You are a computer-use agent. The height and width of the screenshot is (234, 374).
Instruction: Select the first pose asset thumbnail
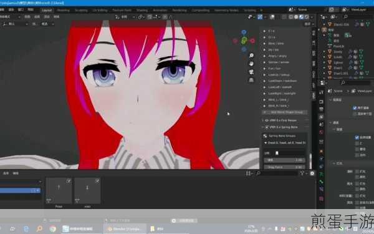pos(59,190)
